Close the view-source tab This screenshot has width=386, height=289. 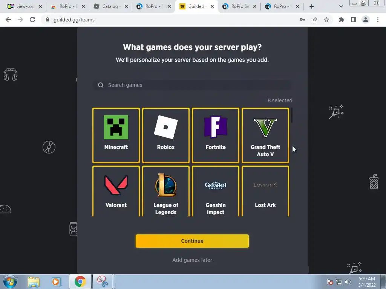tap(40, 7)
